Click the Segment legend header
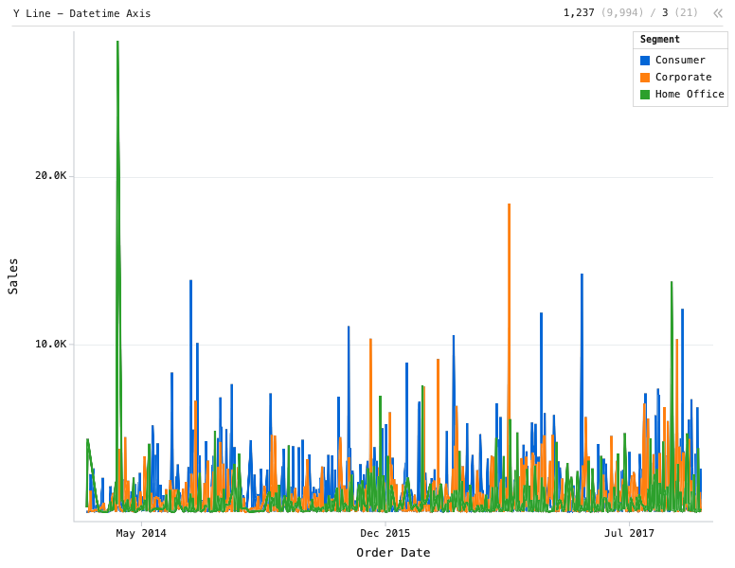The image size is (735, 568). [660, 40]
